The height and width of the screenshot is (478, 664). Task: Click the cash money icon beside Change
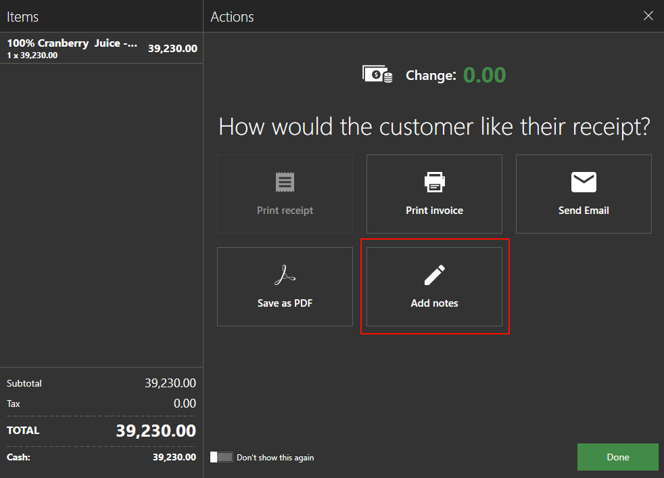[x=377, y=74]
